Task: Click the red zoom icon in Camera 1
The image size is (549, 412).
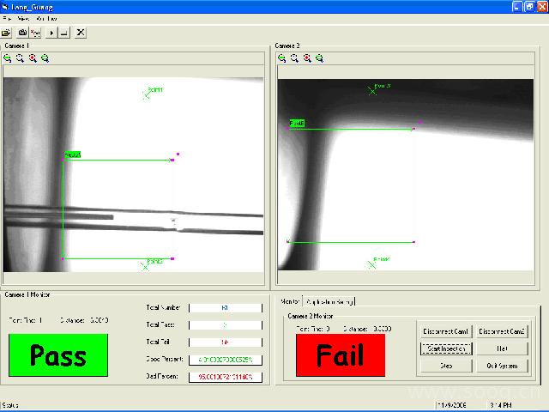Action: coord(33,58)
